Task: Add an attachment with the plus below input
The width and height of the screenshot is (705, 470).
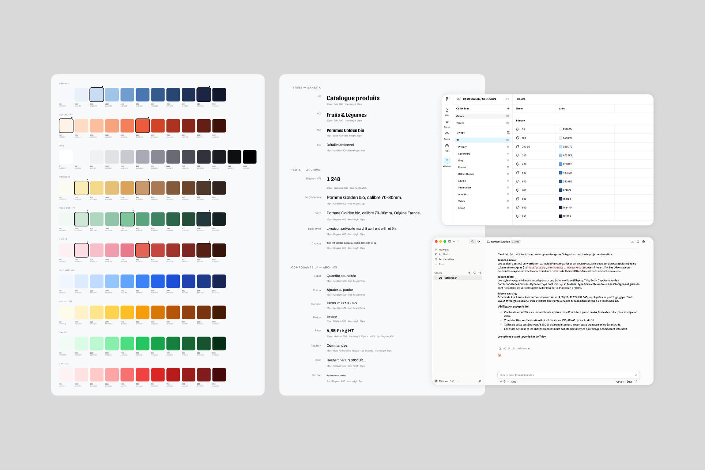Action: point(501,381)
